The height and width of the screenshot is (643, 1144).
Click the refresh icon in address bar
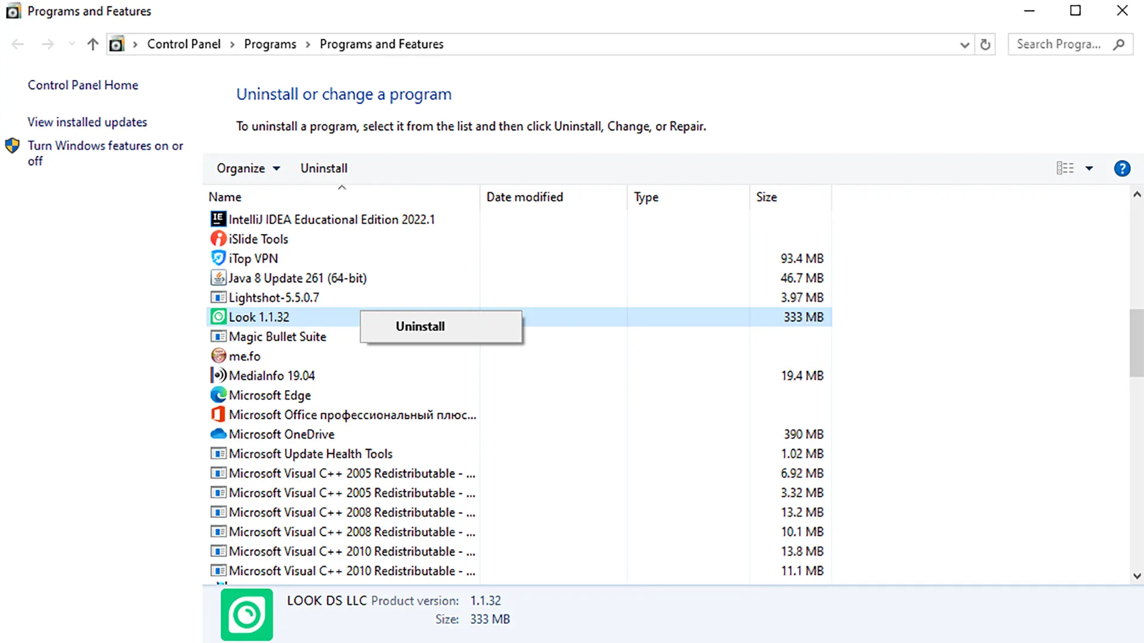pos(986,44)
